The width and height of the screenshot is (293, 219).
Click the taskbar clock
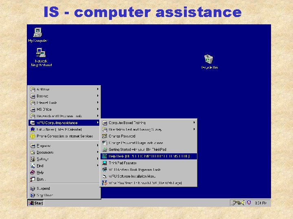(x=261, y=203)
